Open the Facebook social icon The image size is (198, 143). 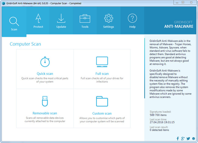[178, 139]
